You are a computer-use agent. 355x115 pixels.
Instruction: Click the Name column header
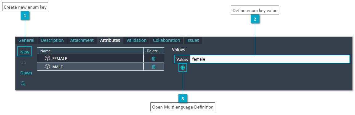pos(90,51)
